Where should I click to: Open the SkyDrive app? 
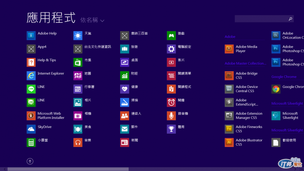39,129
